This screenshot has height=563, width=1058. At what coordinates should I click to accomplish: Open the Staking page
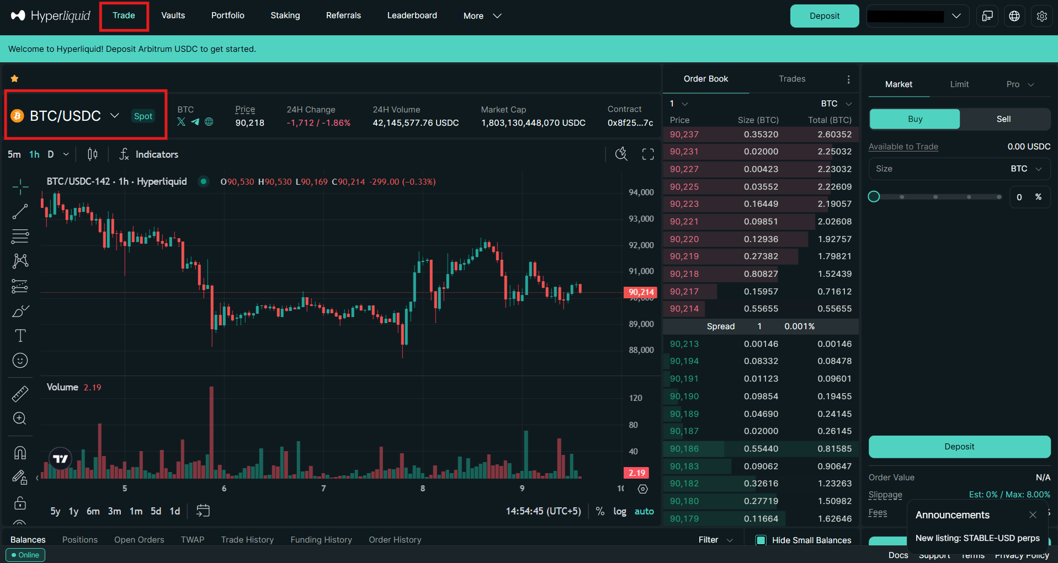[x=285, y=15]
